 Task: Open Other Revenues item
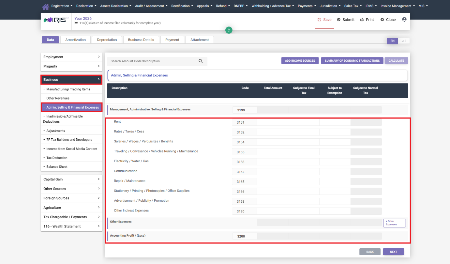coord(71,98)
